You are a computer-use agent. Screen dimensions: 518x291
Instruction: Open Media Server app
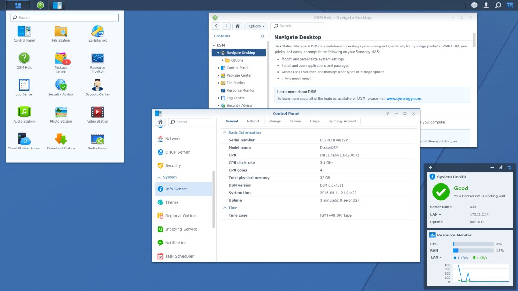(97, 142)
